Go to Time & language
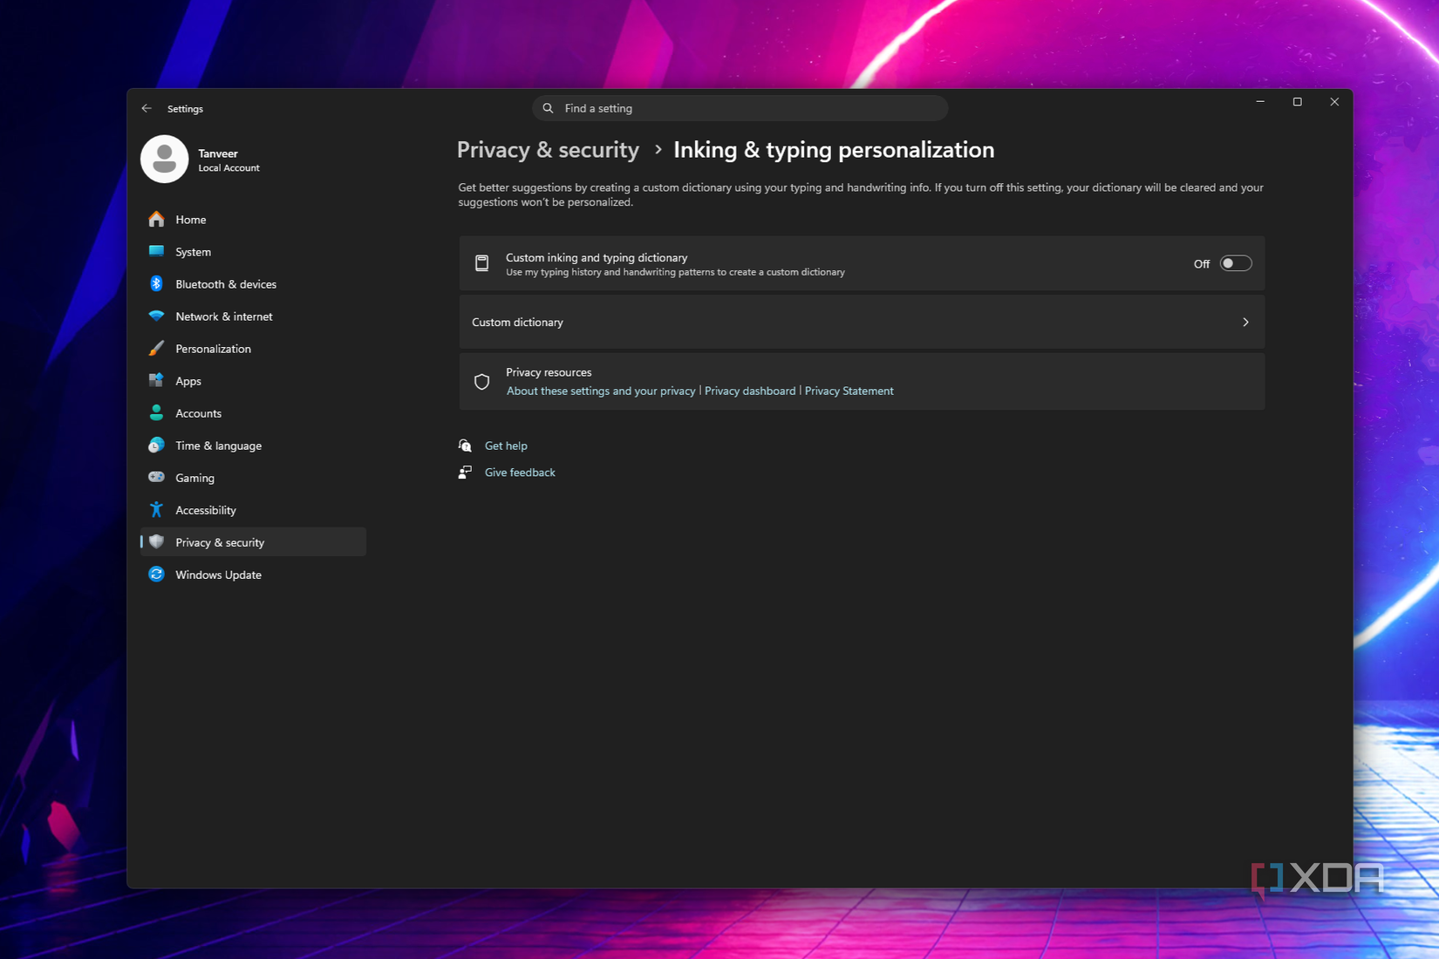Image resolution: width=1439 pixels, height=959 pixels. point(253,445)
